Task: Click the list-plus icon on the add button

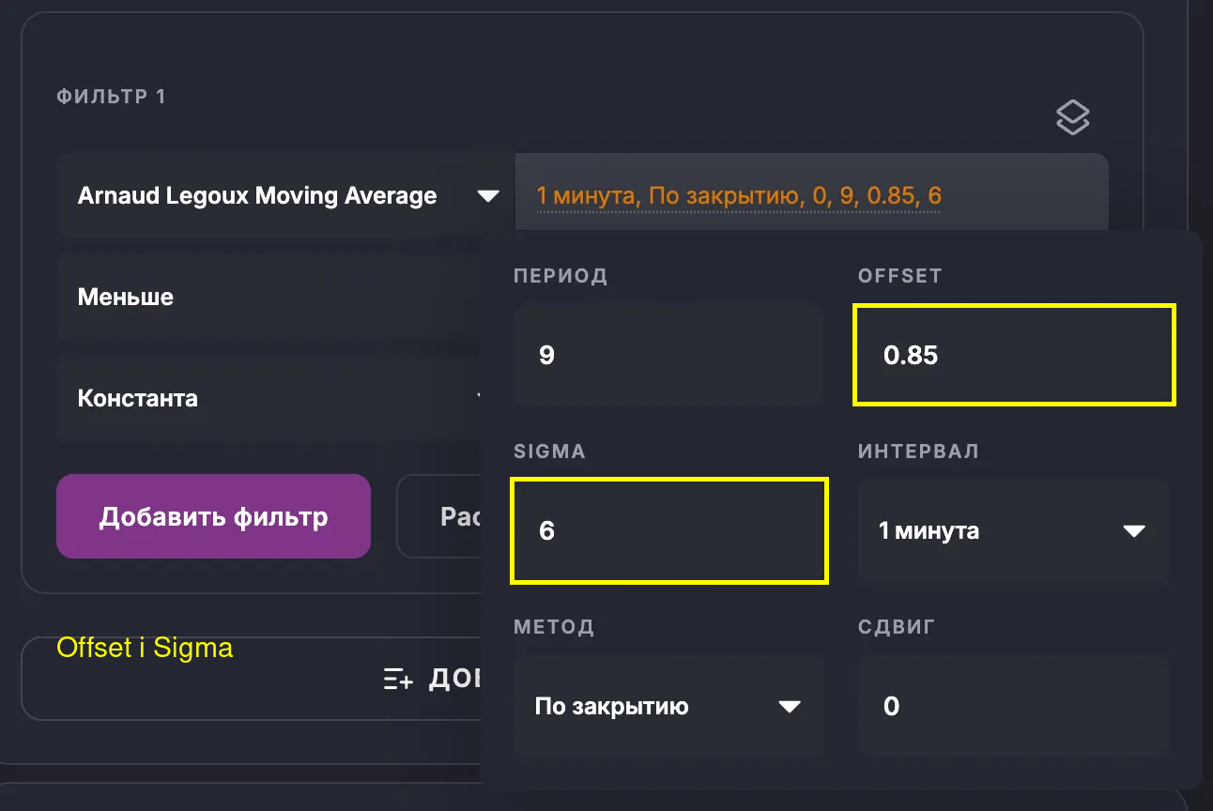Action: 398,680
